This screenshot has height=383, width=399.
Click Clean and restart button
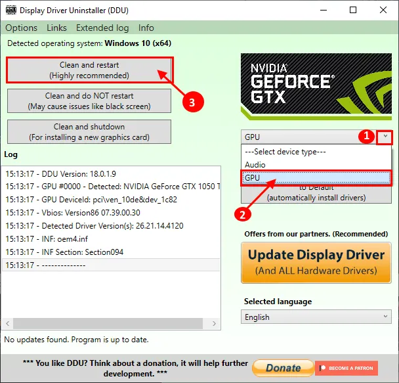tap(89, 70)
